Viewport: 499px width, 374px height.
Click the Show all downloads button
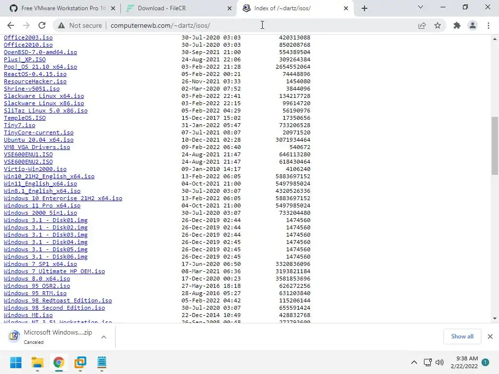tap(462, 337)
